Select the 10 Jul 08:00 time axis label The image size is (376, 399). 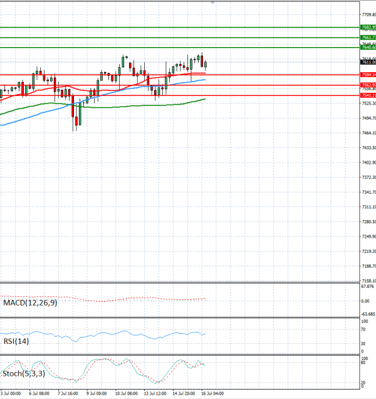click(x=127, y=393)
